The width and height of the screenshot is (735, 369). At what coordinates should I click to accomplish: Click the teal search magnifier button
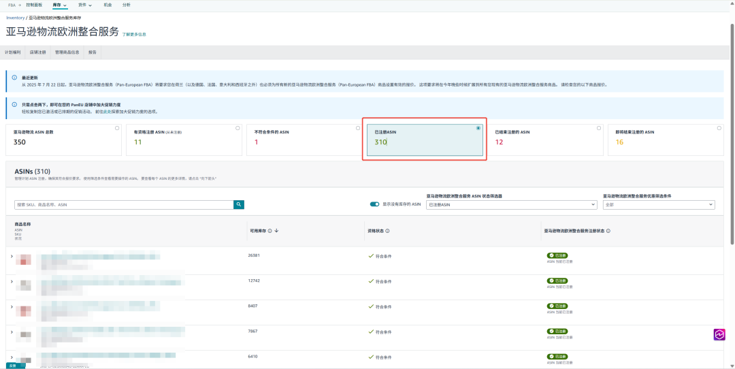239,204
